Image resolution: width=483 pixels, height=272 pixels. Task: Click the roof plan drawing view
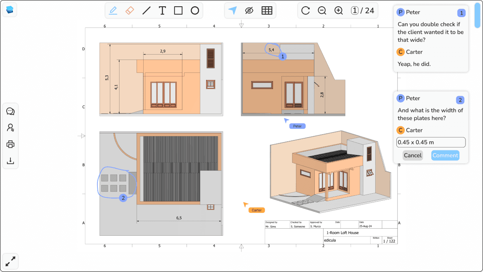pos(161,184)
